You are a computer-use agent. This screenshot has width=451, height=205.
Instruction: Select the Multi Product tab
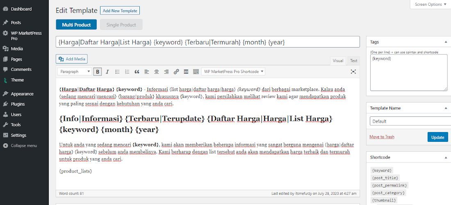76,25
